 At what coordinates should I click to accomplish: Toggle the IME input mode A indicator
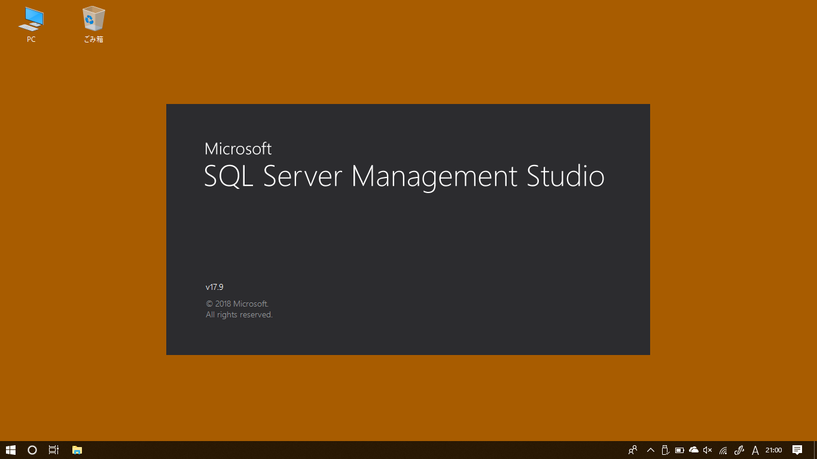[x=755, y=450]
